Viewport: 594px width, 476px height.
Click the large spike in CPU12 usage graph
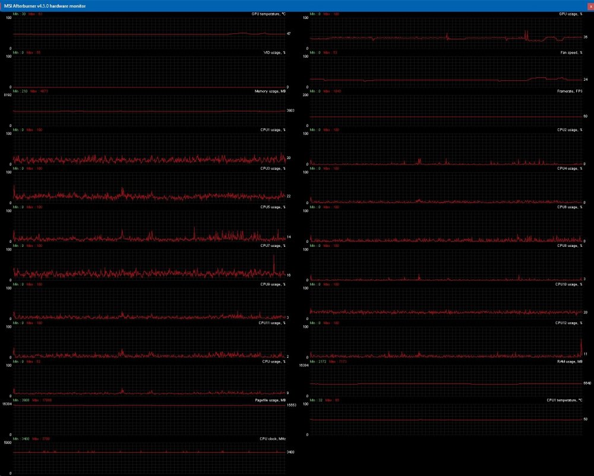580,345
